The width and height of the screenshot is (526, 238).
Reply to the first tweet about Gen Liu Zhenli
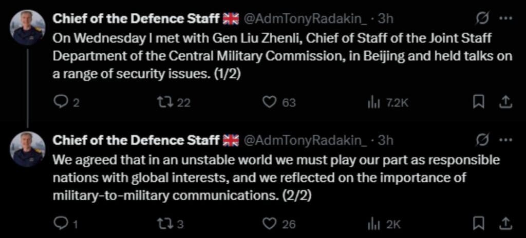[x=60, y=102]
